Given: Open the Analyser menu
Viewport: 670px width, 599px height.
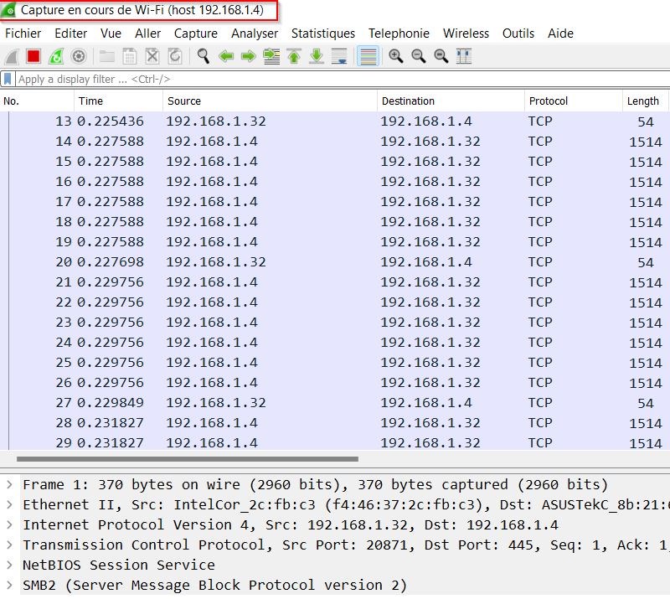Looking at the screenshot, I should pyautogui.click(x=255, y=34).
